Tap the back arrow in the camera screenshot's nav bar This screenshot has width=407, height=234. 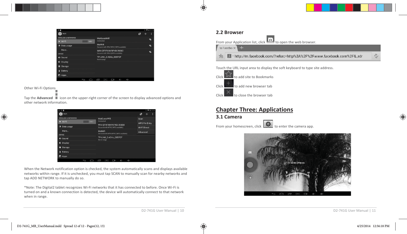point(273,194)
